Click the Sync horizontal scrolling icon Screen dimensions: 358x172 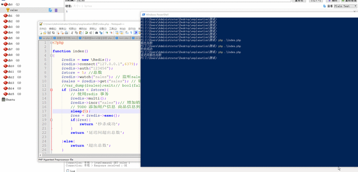tap(121, 33)
